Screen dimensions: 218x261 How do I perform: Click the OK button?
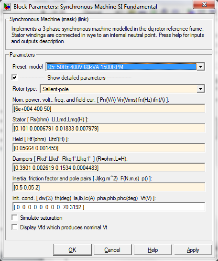coord(73,249)
